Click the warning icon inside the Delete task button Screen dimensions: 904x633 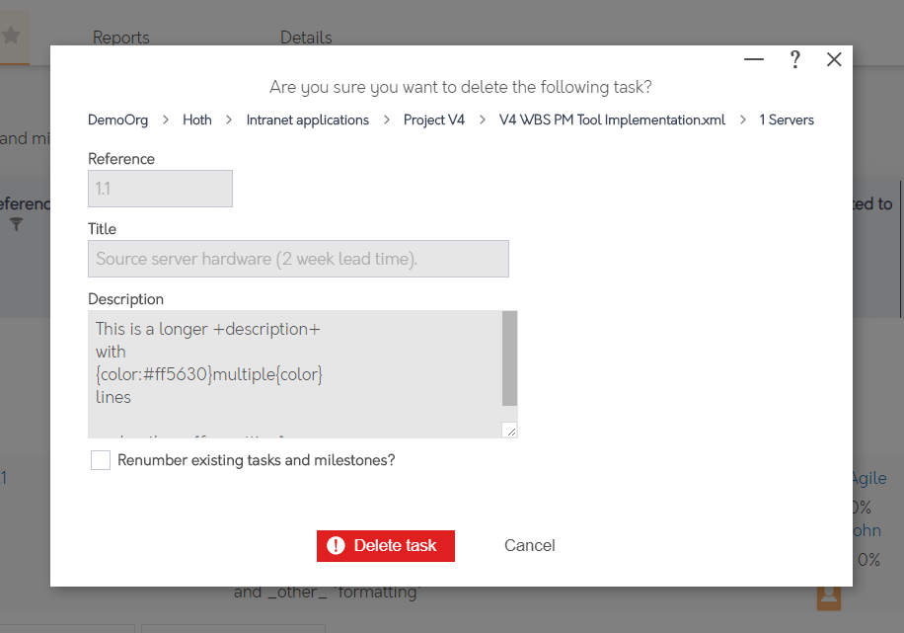(x=335, y=545)
